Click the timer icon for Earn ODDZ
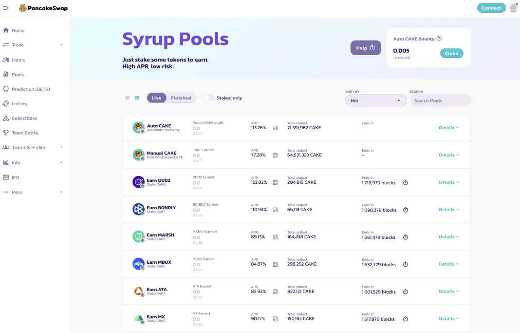 click(405, 183)
